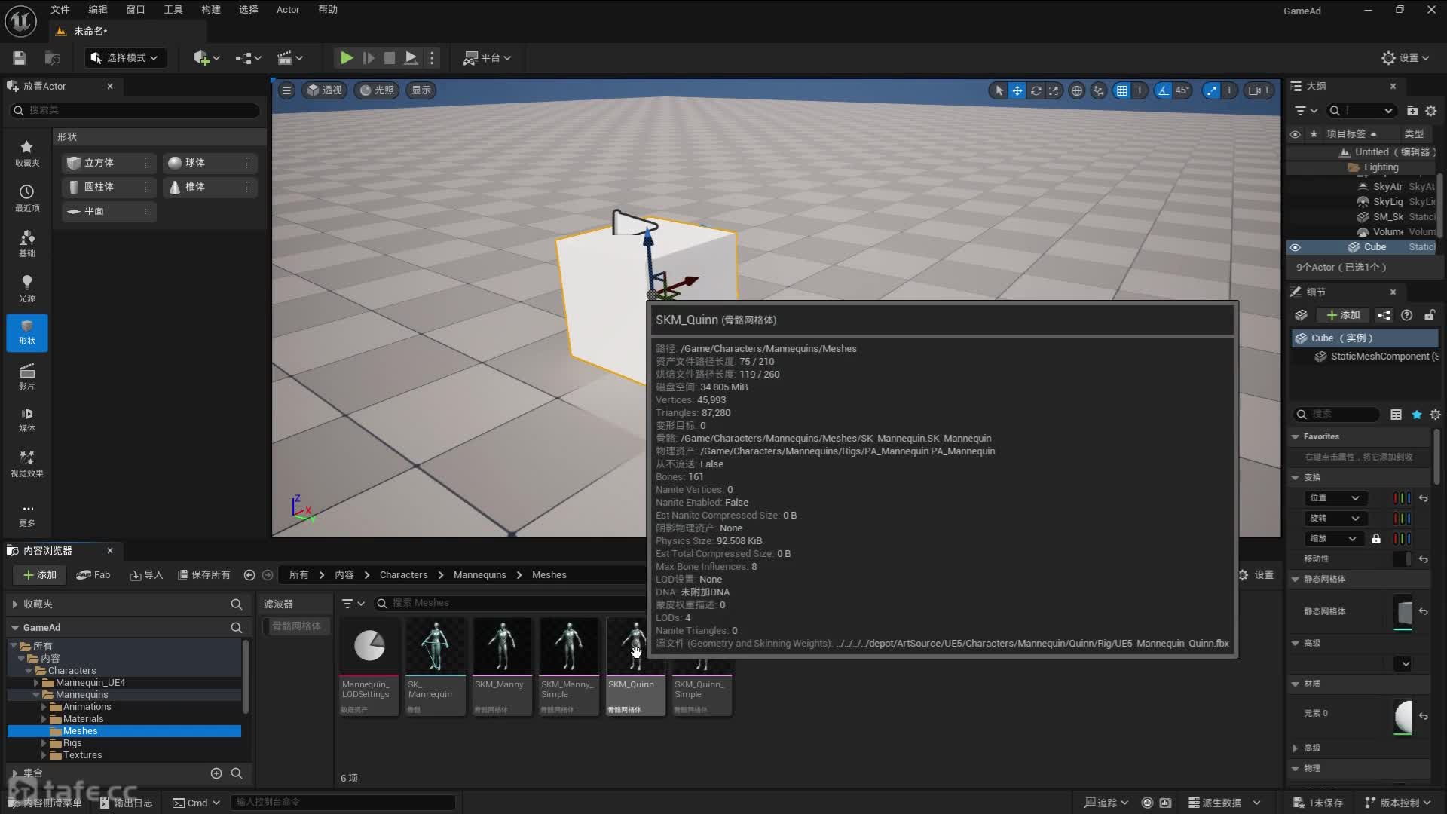
Task: Click the save level floppy icon
Action: [x=20, y=58]
